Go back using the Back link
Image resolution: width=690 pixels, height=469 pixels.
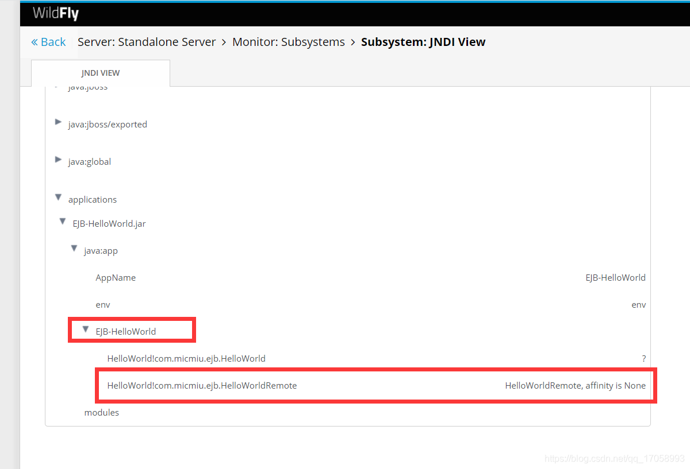pyautogui.click(x=48, y=42)
